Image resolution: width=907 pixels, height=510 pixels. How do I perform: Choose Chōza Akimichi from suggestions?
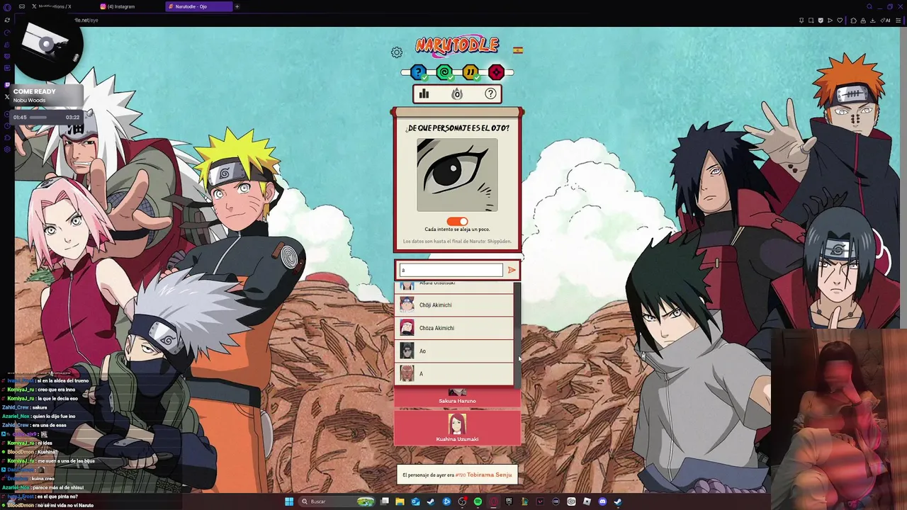tap(453, 328)
